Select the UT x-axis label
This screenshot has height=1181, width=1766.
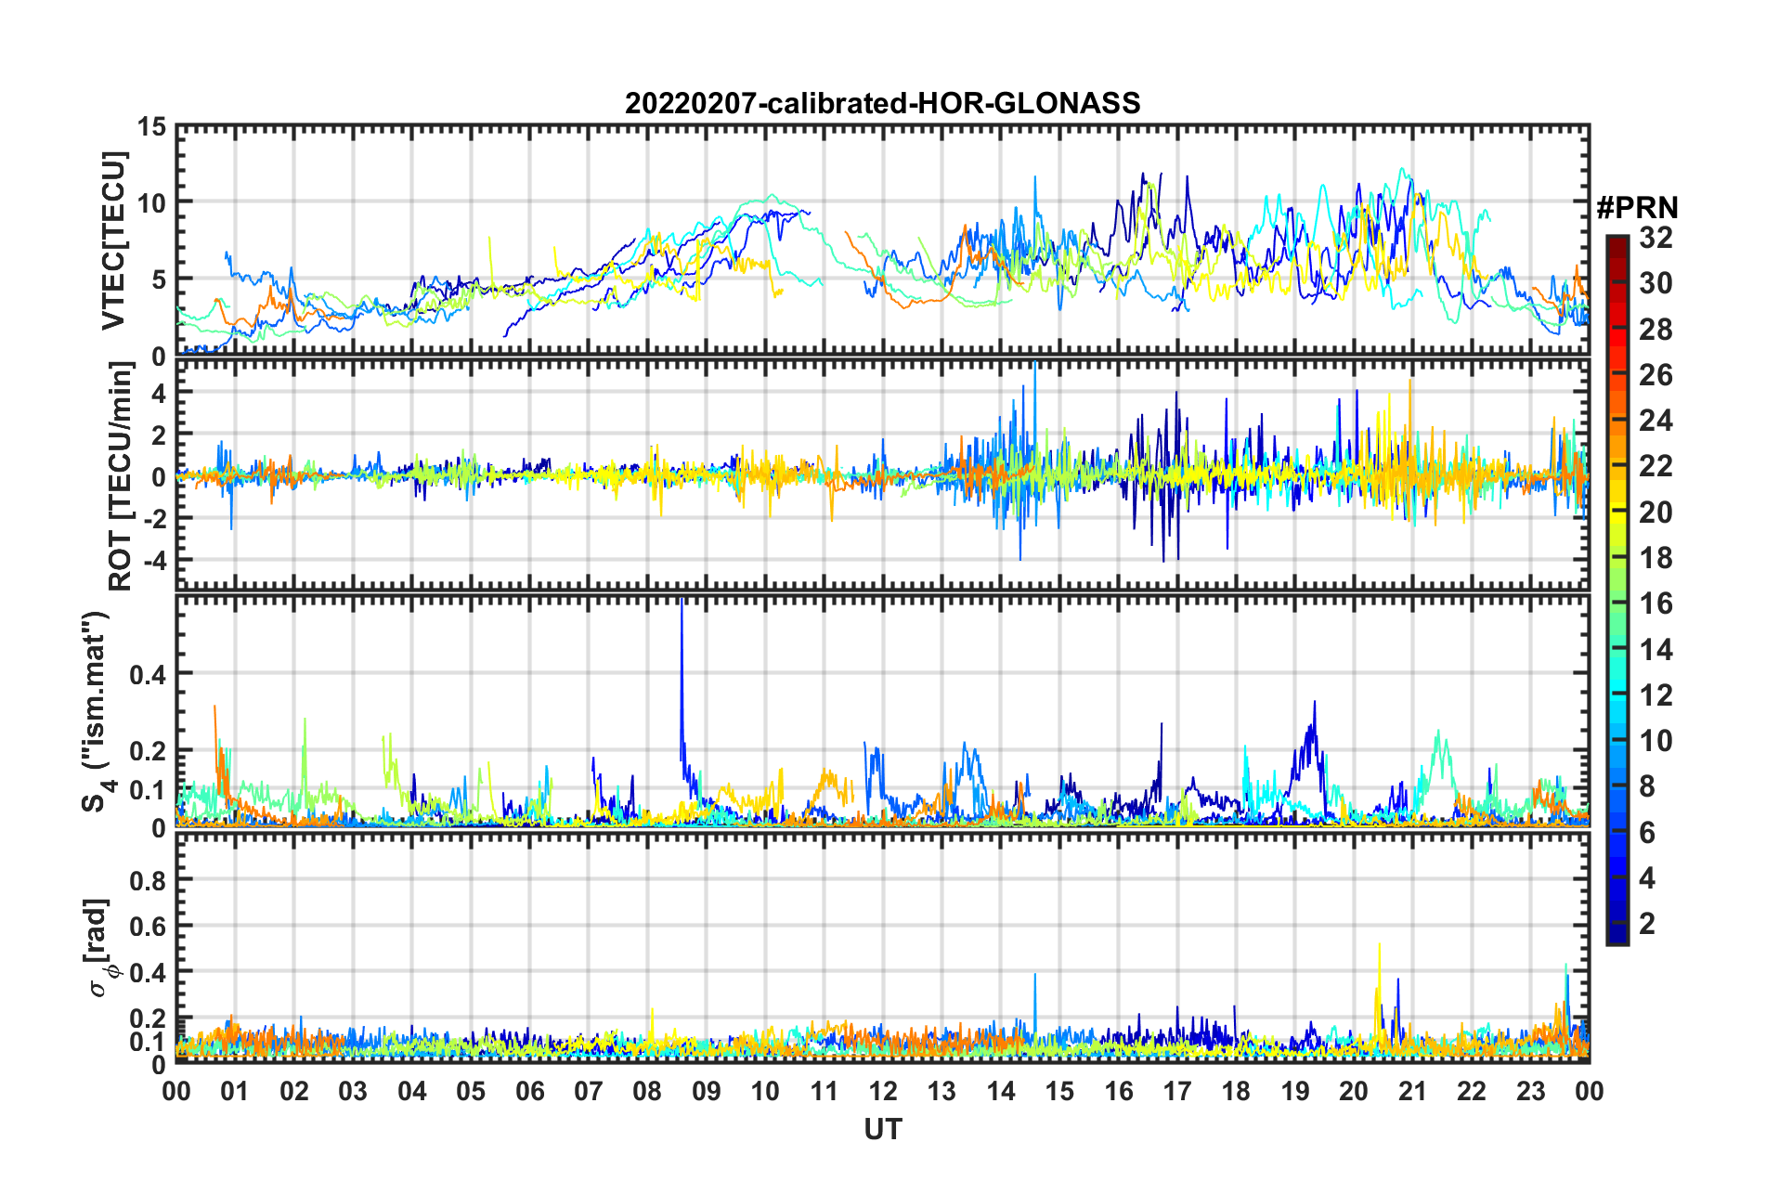coord(883,1129)
